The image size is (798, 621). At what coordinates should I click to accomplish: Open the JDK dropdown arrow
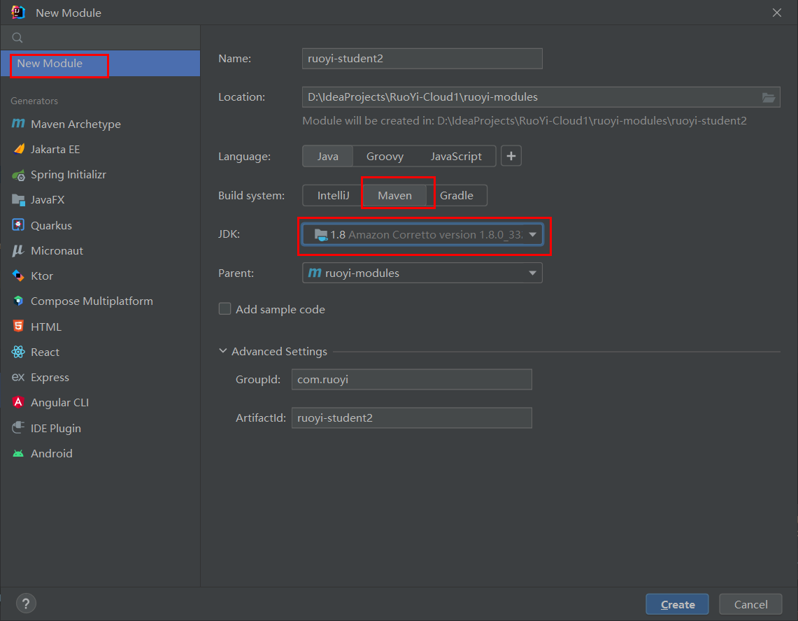click(533, 235)
